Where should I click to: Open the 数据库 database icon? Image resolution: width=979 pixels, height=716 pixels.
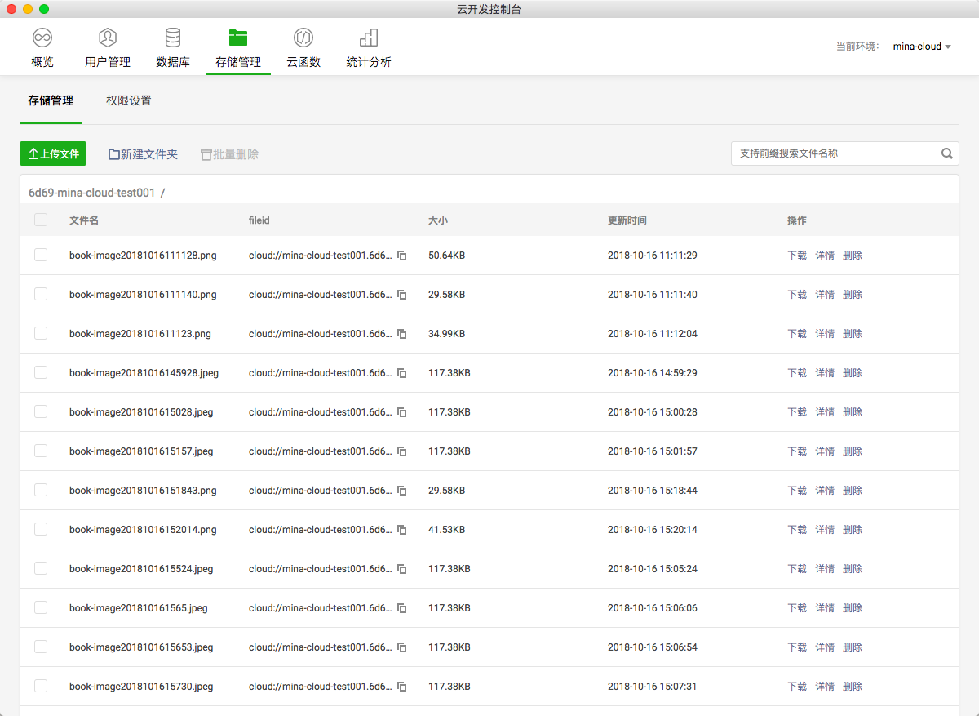[173, 38]
